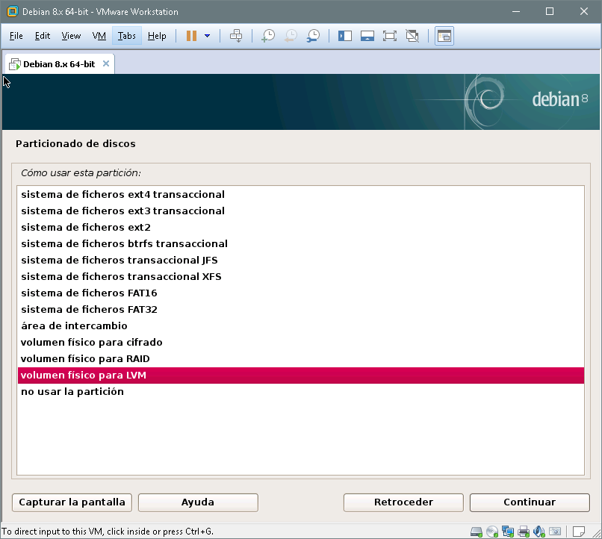Open the snapshot manager icon
602x539 pixels.
click(x=314, y=36)
